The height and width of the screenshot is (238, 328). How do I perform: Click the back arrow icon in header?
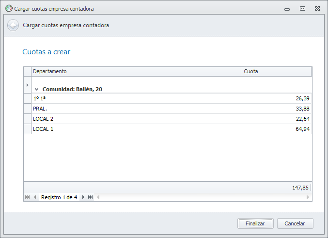click(x=13, y=25)
